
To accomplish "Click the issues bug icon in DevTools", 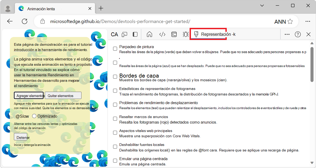I will pos(185,34).
